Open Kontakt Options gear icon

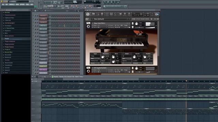(125, 14)
